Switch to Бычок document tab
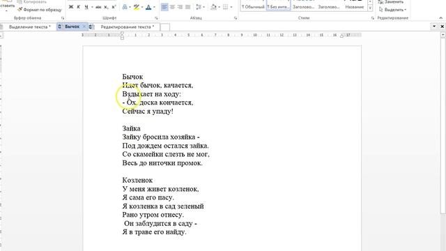Viewport: 446px width, 251px height. coord(72,26)
